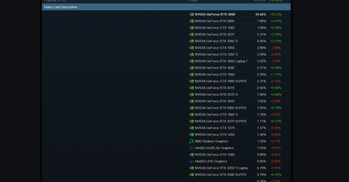Click the 7.69% share for GTX 1060

[261, 28]
